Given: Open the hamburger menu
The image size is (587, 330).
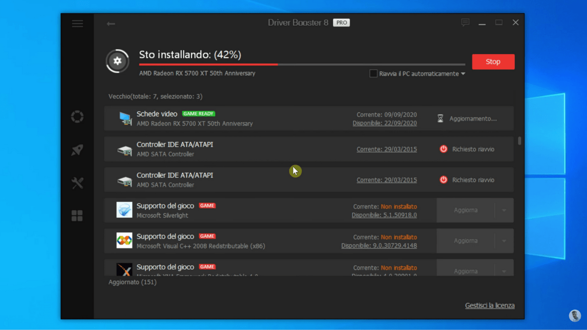Looking at the screenshot, I should (x=78, y=23).
